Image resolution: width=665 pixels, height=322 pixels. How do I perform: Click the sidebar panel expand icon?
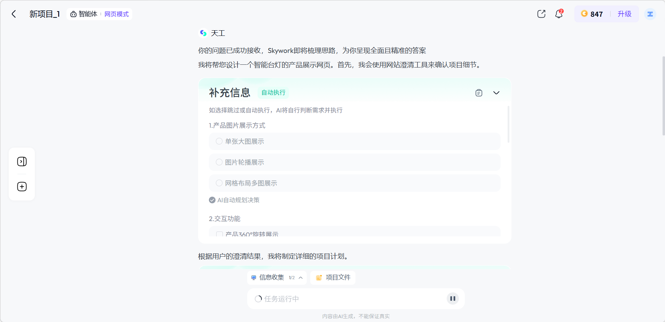pyautogui.click(x=22, y=162)
